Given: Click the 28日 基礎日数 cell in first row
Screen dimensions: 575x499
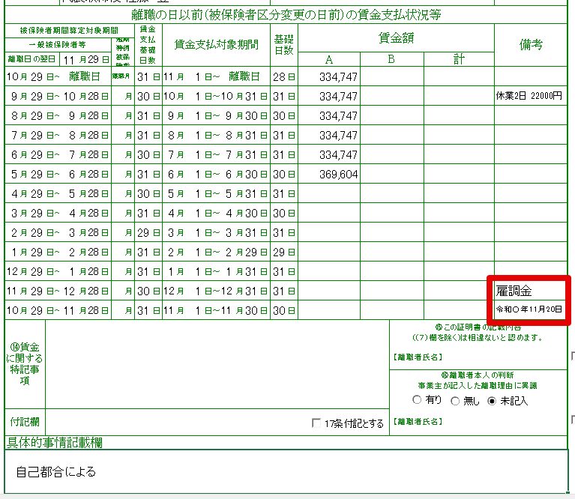Looking at the screenshot, I should [x=284, y=76].
